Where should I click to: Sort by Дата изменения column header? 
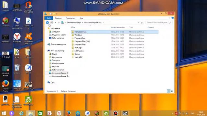pos(118,27)
